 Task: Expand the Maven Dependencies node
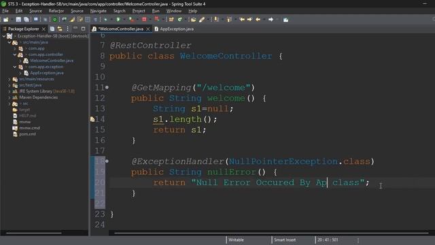pyautogui.click(x=10, y=97)
